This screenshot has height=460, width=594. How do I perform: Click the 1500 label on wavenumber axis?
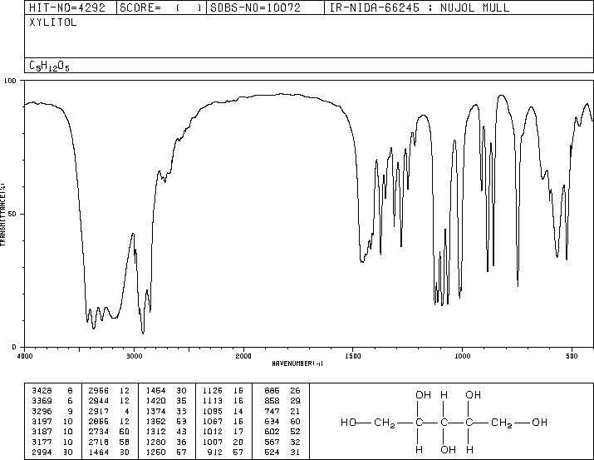pyautogui.click(x=353, y=356)
